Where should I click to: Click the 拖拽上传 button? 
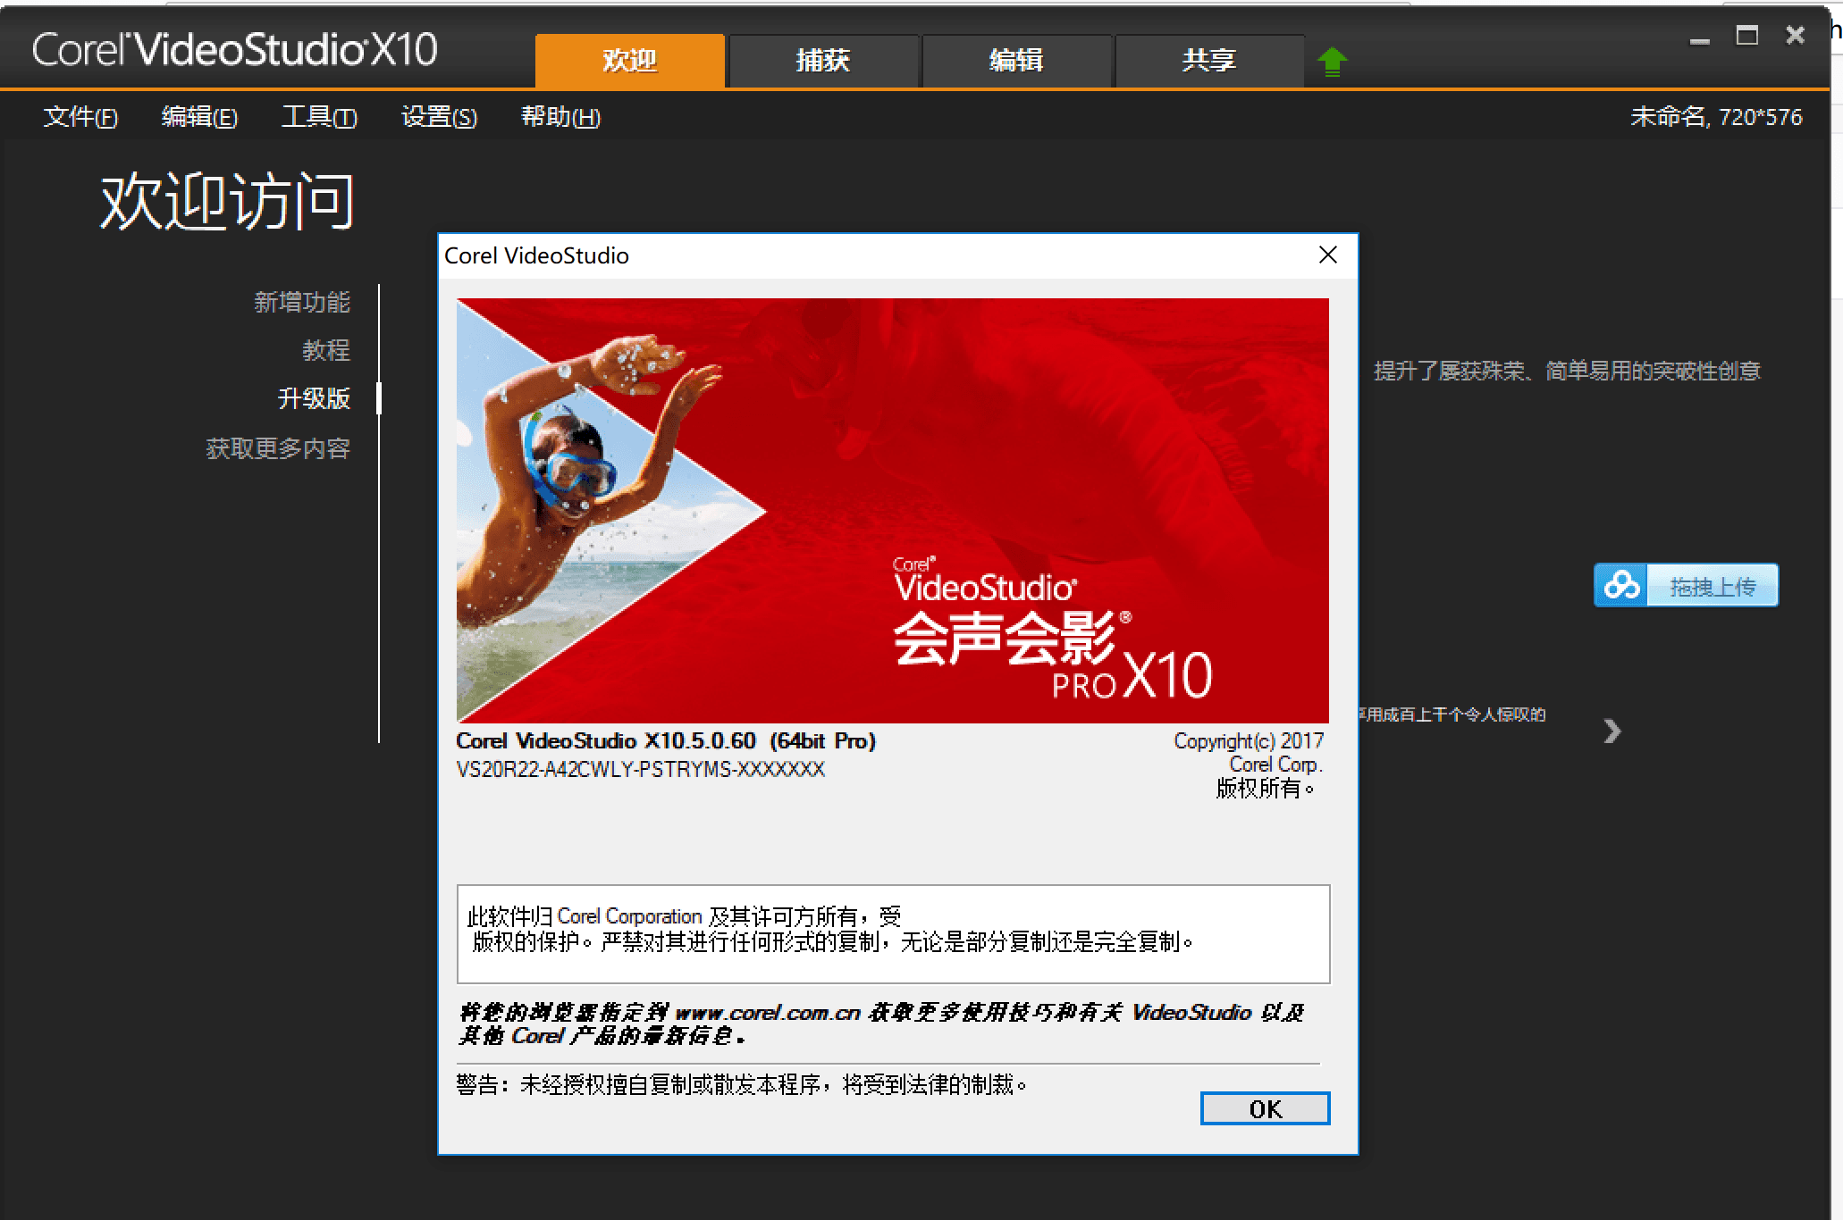(x=1712, y=586)
